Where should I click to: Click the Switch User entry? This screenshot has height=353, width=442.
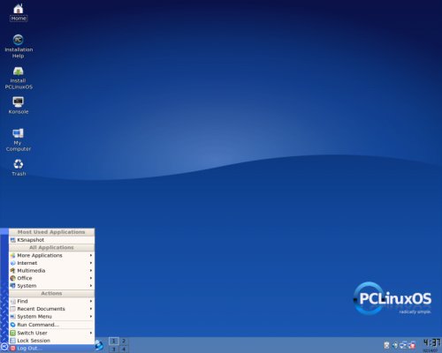click(51, 333)
